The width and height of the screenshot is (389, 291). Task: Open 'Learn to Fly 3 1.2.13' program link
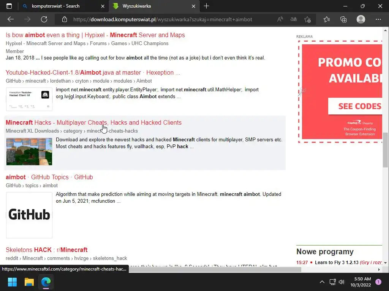(x=337, y=262)
